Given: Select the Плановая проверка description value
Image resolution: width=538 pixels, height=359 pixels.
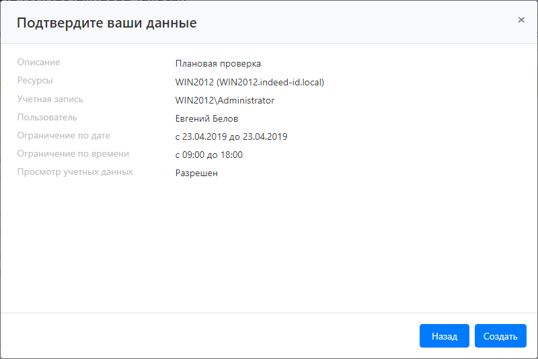Looking at the screenshot, I should click(x=217, y=64).
